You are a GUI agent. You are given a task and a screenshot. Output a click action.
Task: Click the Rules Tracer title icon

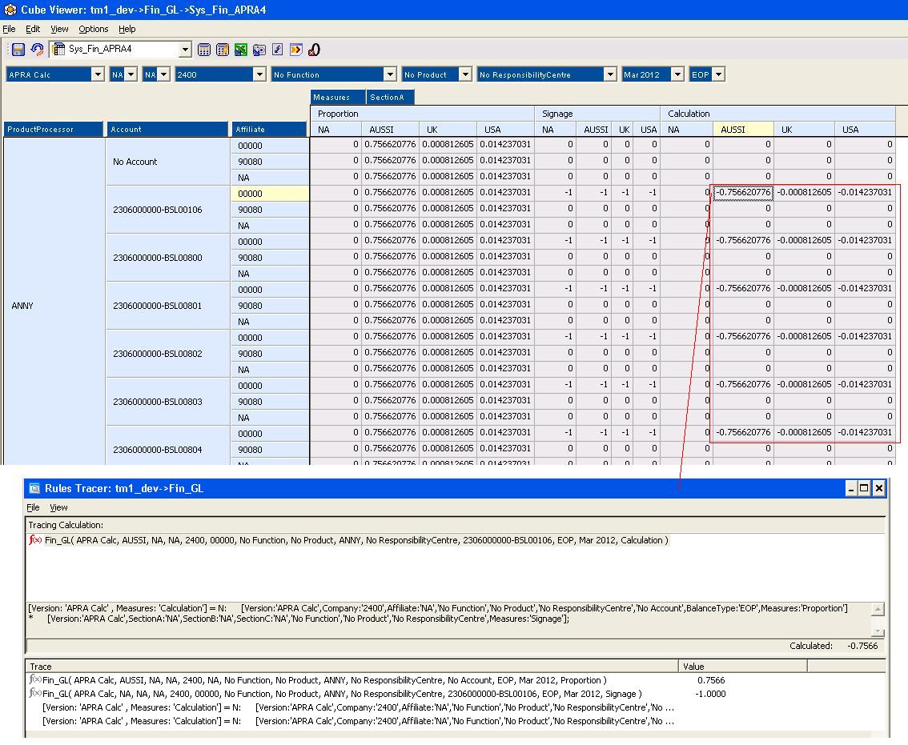[34, 489]
